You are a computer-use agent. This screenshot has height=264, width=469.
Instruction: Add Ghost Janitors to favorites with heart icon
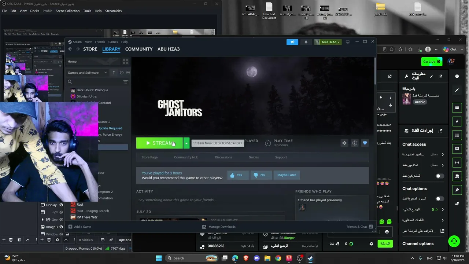coord(365,143)
